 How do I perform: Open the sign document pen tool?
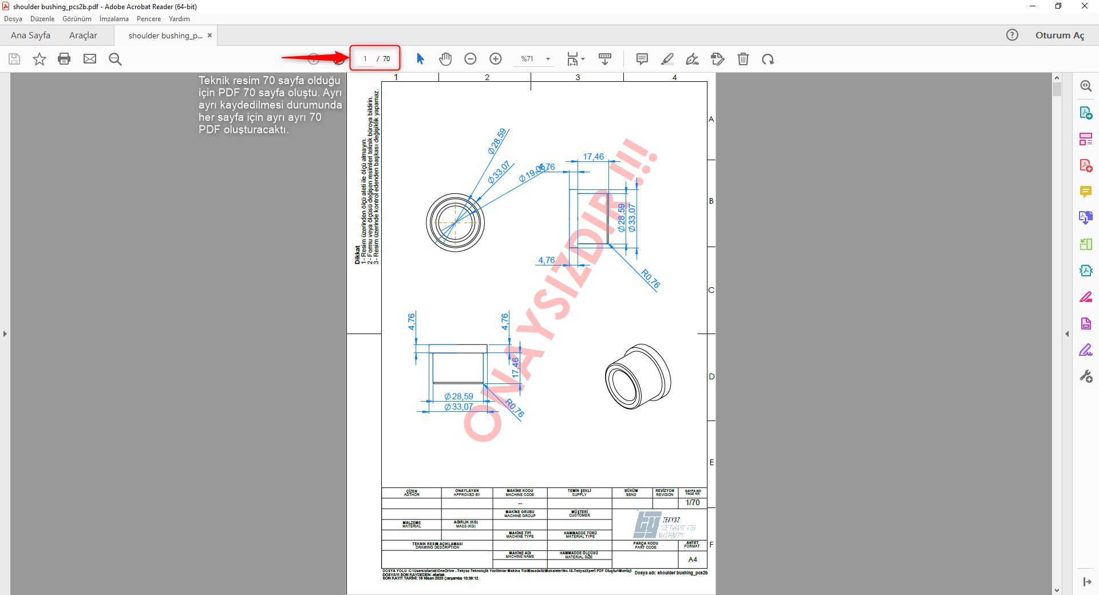pyautogui.click(x=693, y=59)
